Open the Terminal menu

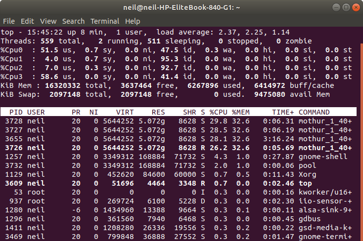(x=105, y=21)
